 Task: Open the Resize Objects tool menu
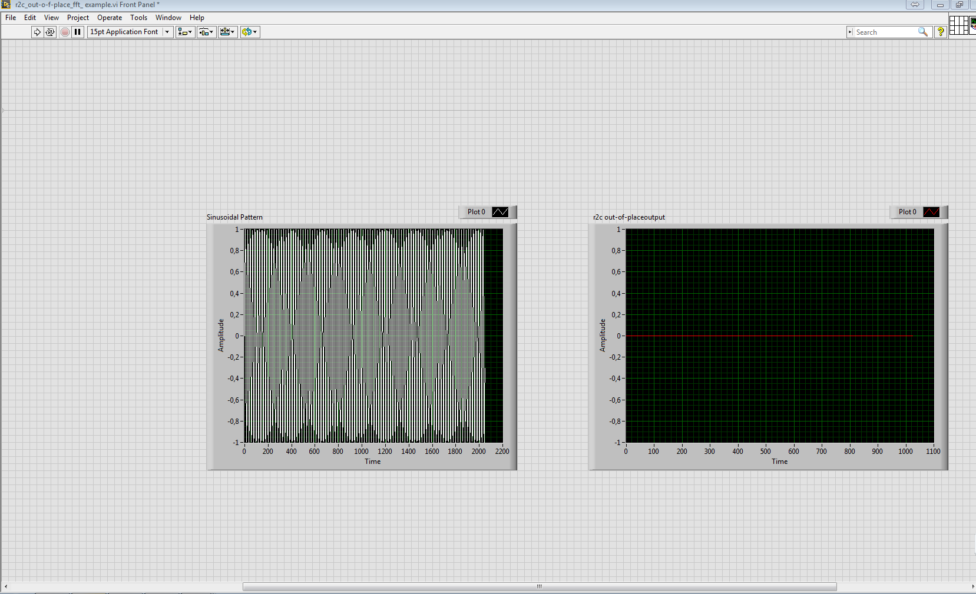[x=227, y=32]
